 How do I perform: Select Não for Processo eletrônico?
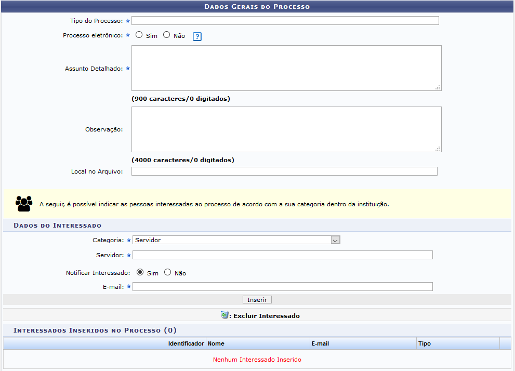(167, 35)
